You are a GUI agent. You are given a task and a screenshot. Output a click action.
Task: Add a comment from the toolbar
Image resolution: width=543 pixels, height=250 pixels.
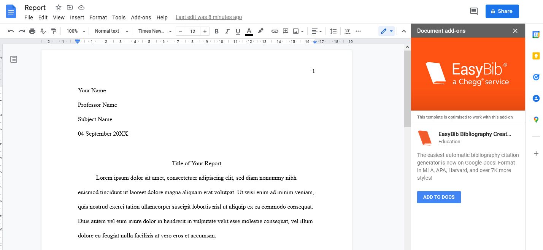pos(286,31)
